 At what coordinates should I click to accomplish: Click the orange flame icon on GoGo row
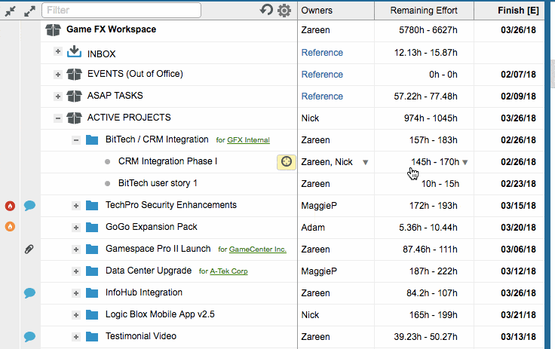(10, 227)
